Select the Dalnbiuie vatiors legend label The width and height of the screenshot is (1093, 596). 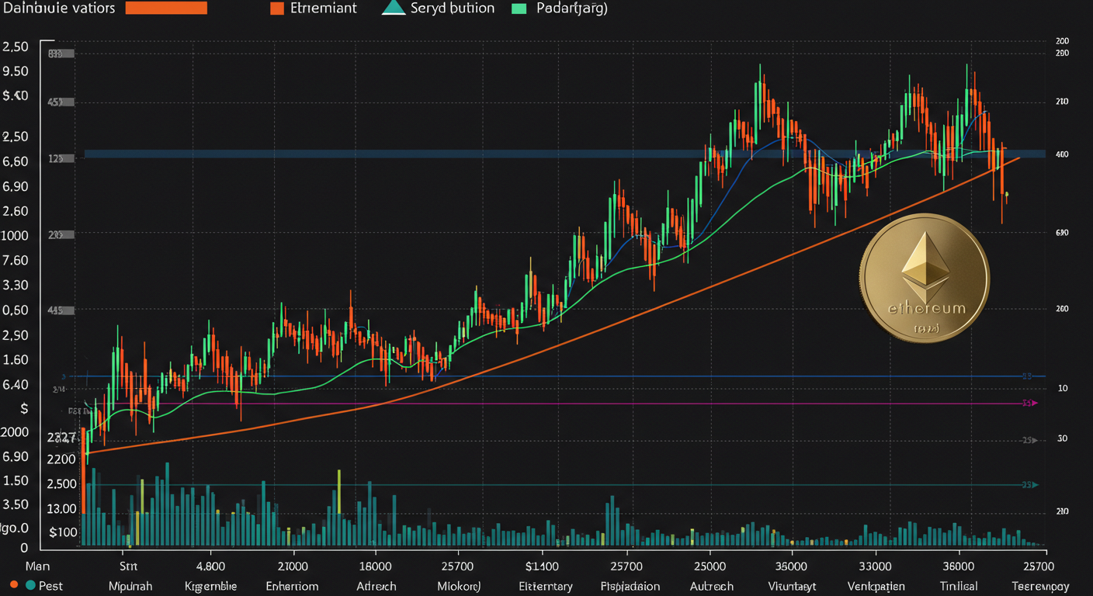point(59,9)
